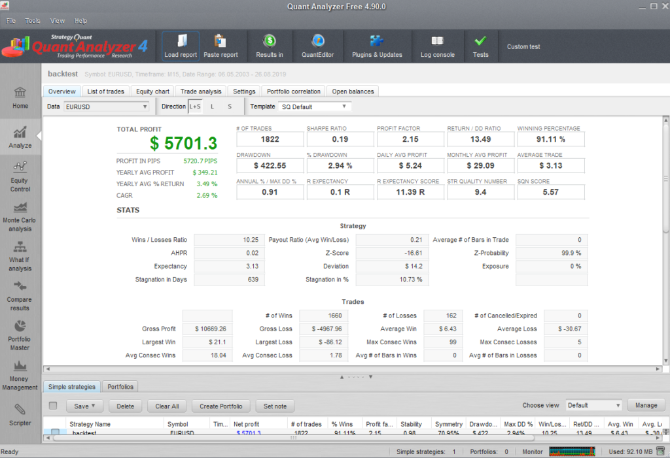Switch to the List of trades tab
Viewport: 670px width, 458px height.
point(105,91)
